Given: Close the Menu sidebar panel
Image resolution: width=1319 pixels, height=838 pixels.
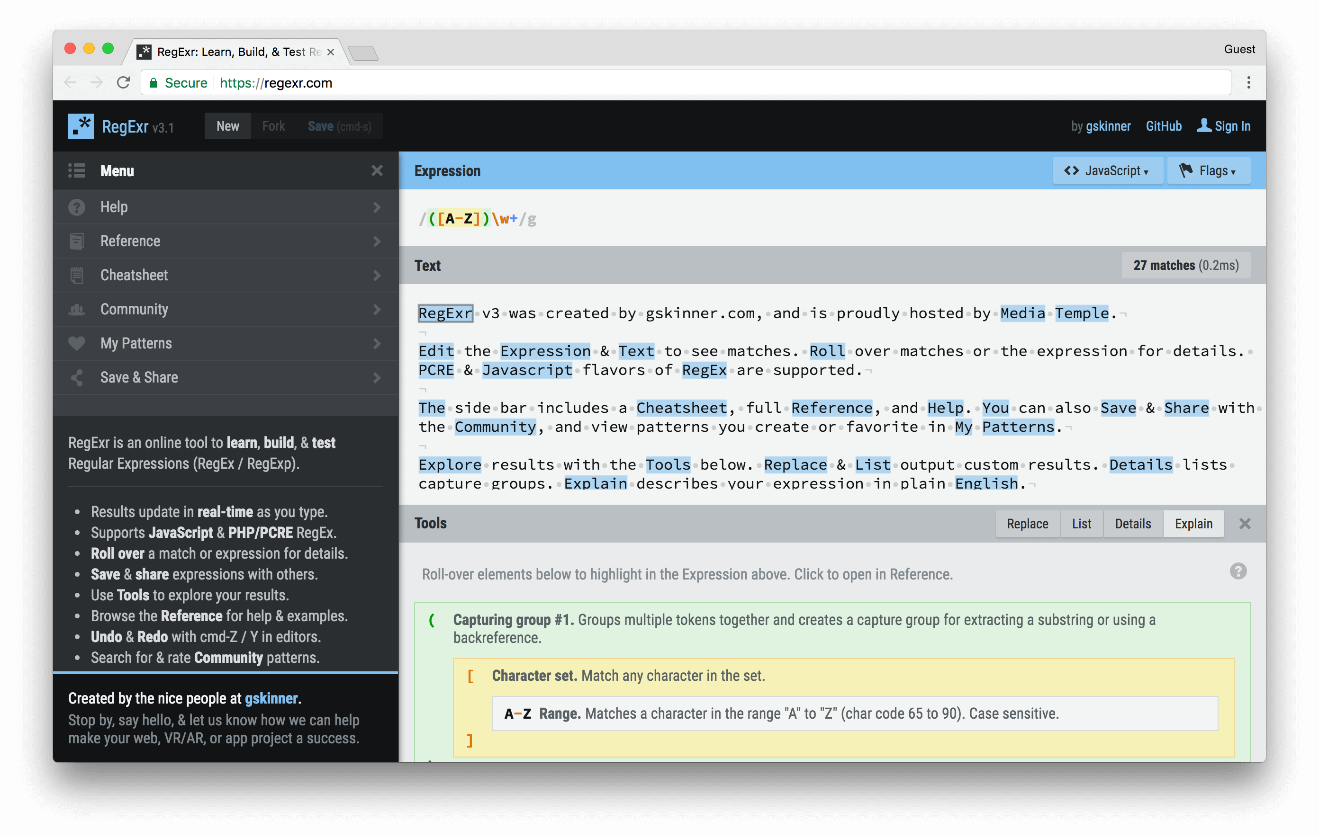Looking at the screenshot, I should click(377, 171).
